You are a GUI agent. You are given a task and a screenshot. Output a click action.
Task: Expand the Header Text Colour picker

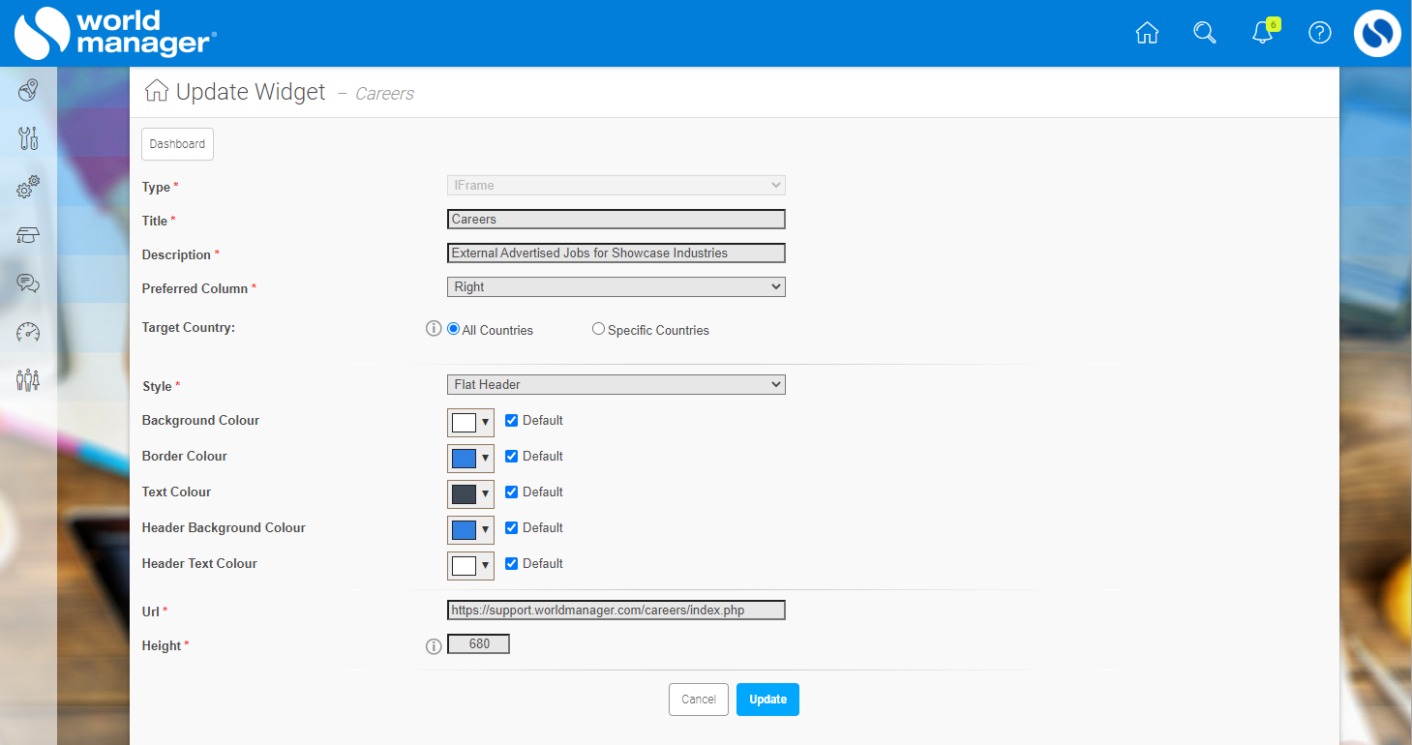484,565
